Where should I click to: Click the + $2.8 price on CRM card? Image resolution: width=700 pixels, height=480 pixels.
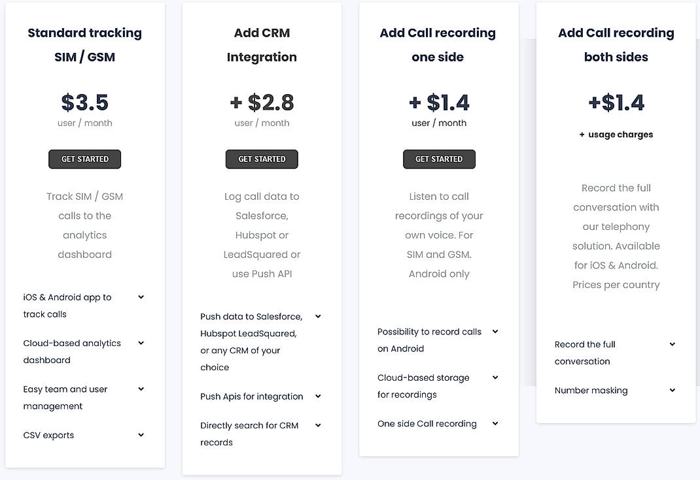pyautogui.click(x=262, y=102)
